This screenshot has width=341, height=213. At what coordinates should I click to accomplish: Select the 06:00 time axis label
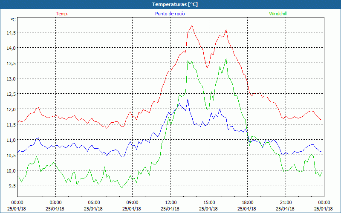pyautogui.click(x=94, y=202)
